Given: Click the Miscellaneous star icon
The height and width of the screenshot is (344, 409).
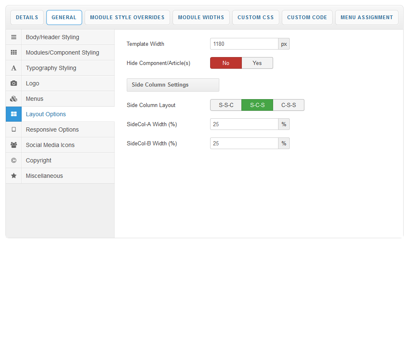Looking at the screenshot, I should point(14,176).
